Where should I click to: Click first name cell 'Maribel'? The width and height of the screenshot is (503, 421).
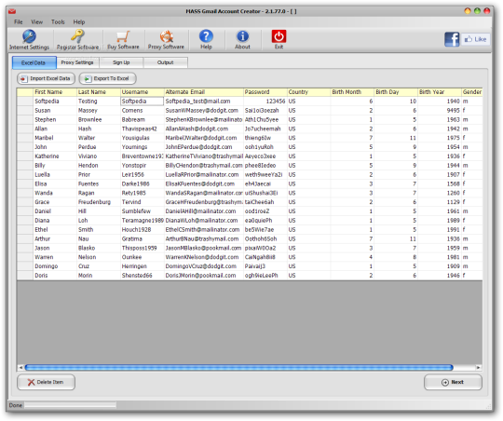pos(55,138)
